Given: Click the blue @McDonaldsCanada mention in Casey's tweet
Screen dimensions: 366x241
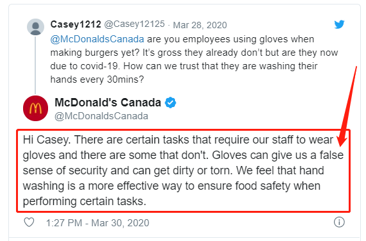Looking at the screenshot, I should 97,39.
